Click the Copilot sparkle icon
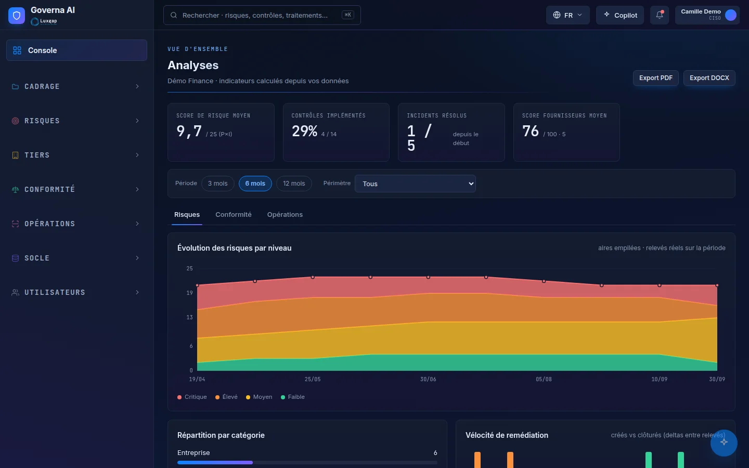Image resolution: width=749 pixels, height=468 pixels. [606, 15]
